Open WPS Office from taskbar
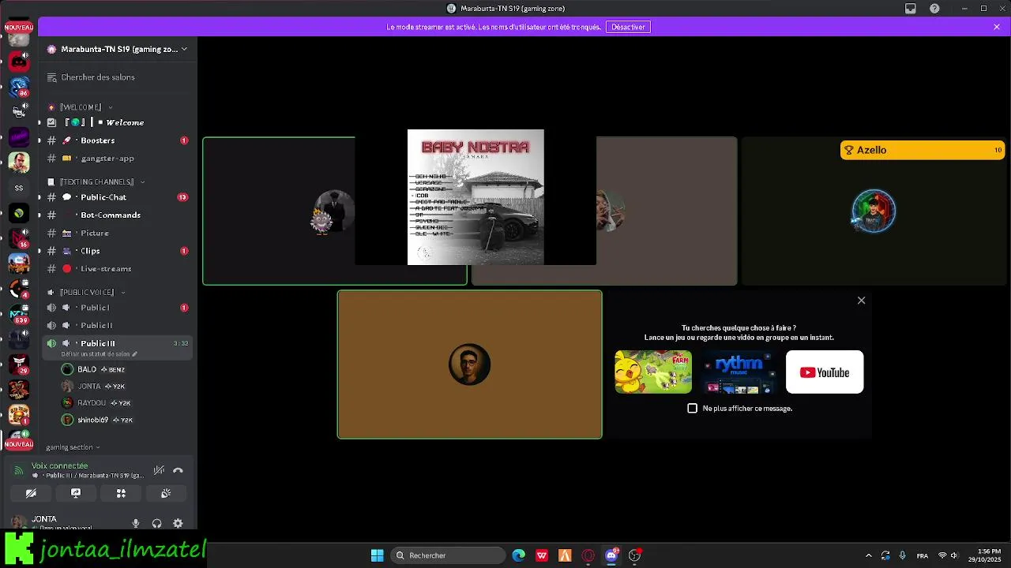The height and width of the screenshot is (568, 1011). pos(542,555)
